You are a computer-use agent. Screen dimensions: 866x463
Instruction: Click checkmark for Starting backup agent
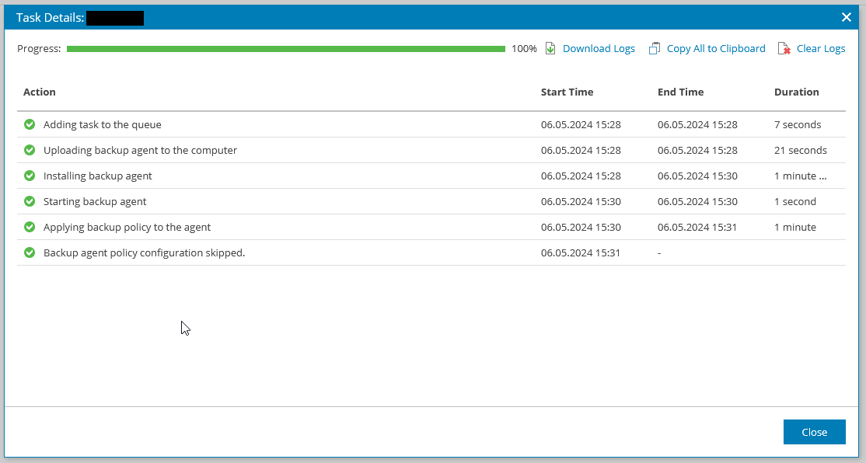29,201
